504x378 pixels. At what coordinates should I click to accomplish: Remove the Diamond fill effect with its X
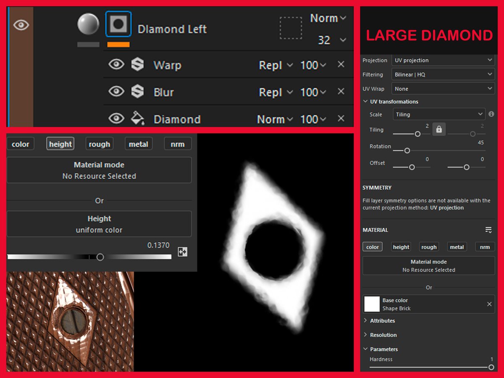[341, 118]
